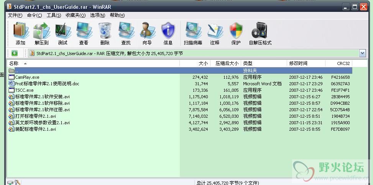The height and width of the screenshot is (185, 373).
Task: Click the size value 7,875,584
Action: point(199,110)
